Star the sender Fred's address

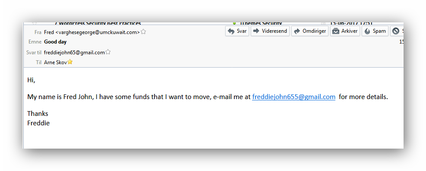143,32
